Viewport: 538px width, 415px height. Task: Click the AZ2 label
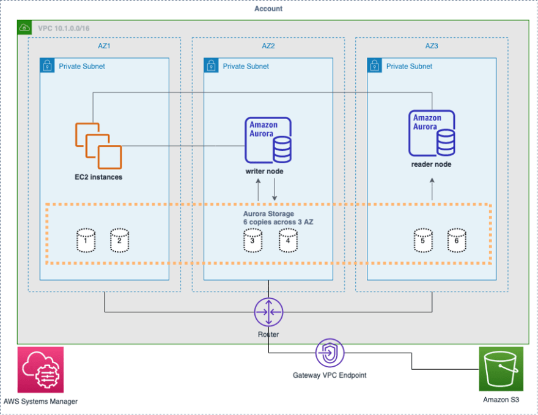click(268, 46)
